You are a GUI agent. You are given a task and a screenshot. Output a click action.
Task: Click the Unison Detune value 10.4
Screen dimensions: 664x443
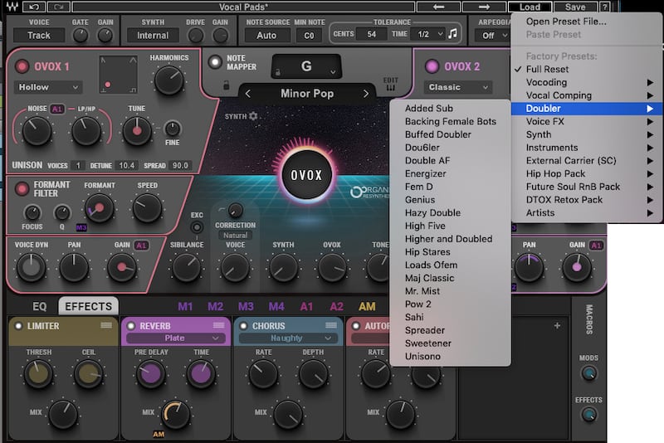[127, 165]
